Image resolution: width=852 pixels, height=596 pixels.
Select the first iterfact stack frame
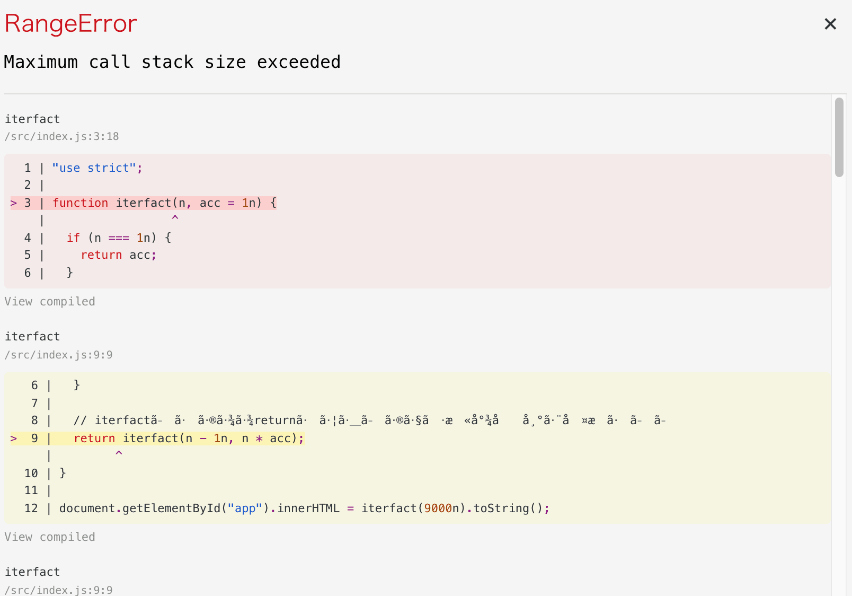point(32,119)
